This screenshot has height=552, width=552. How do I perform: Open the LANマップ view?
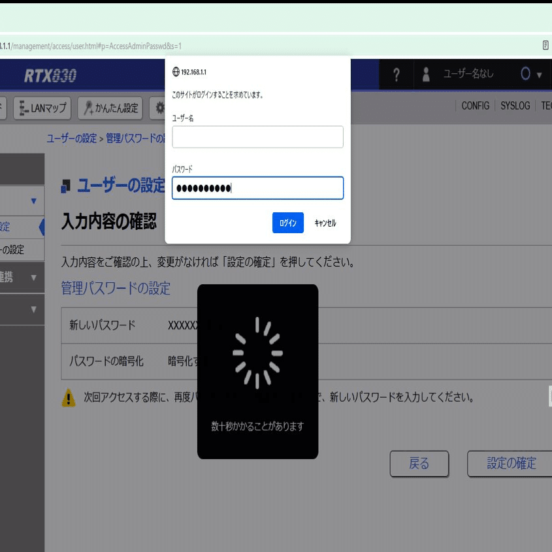pos(42,108)
